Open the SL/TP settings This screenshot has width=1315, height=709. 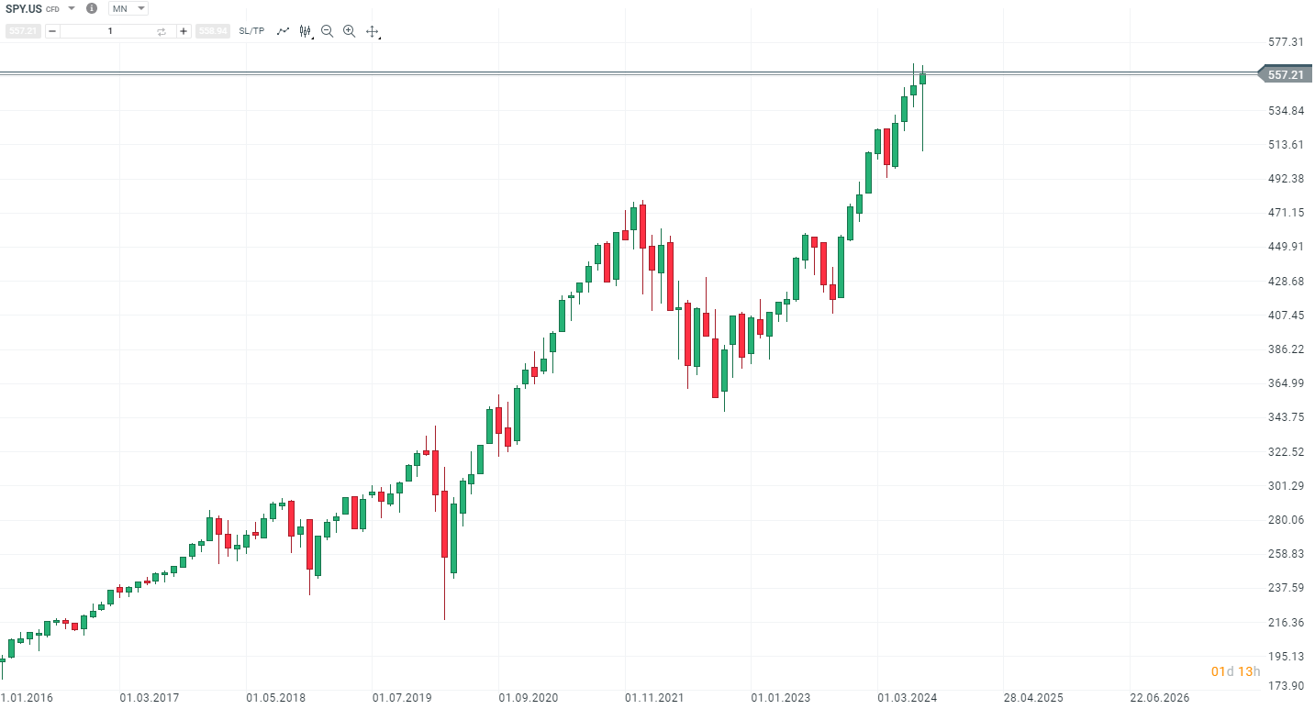(x=251, y=31)
